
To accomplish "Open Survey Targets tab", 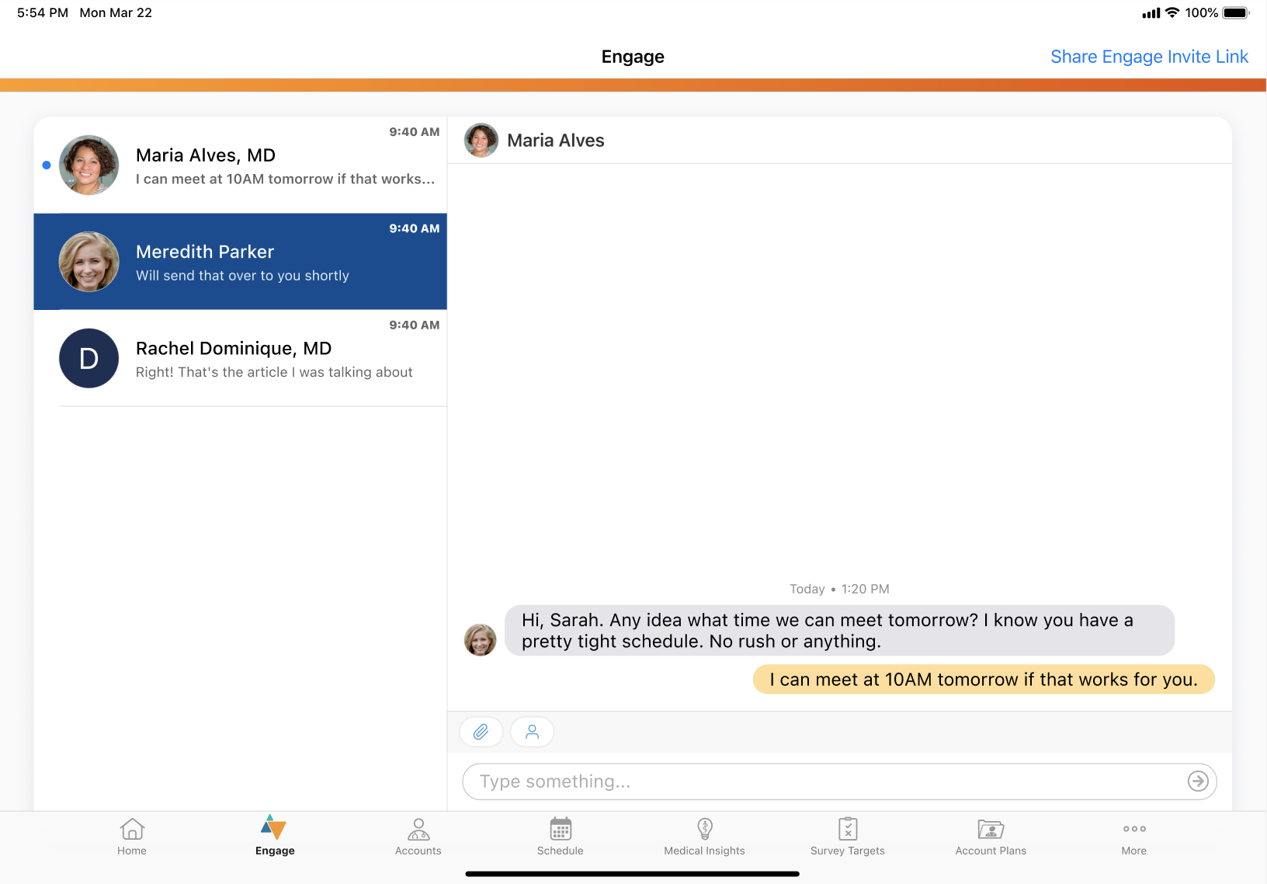I will pos(847,837).
